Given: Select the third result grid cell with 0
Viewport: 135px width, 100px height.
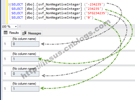Looking at the screenshot, I should tap(25, 74).
